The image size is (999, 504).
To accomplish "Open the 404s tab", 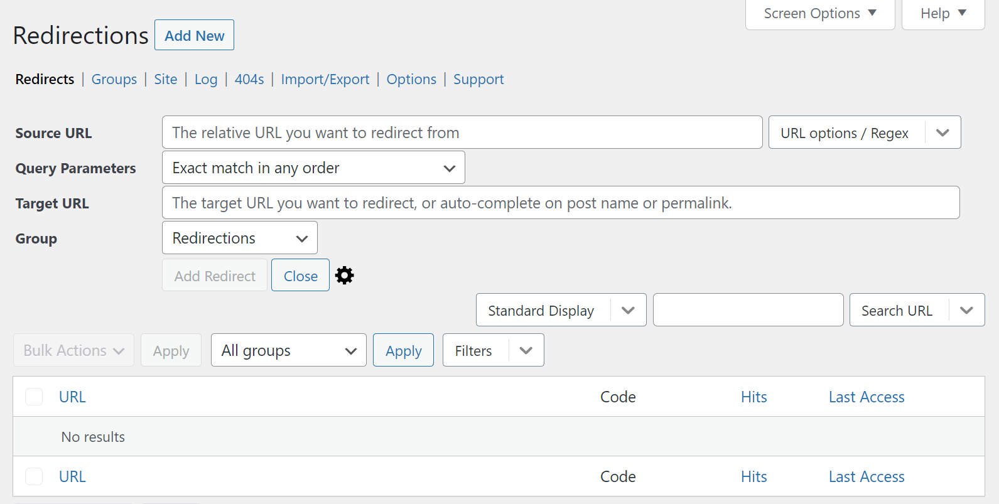I will click(x=249, y=79).
